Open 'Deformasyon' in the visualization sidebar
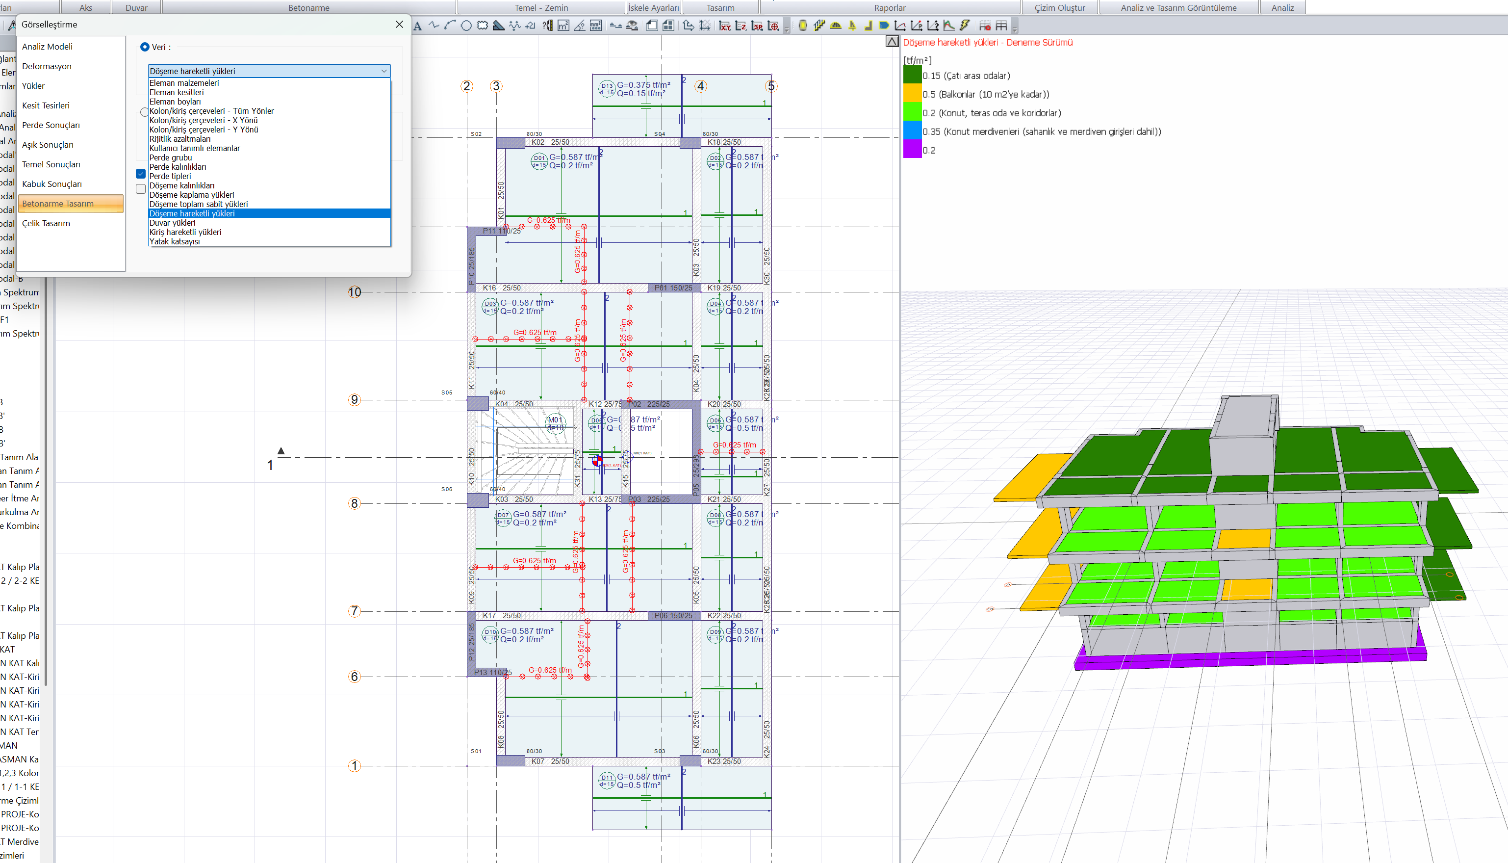This screenshot has height=863, width=1508. tap(47, 66)
